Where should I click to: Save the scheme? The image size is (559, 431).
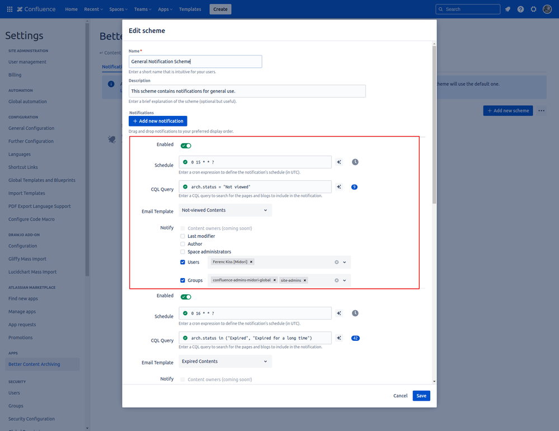[x=421, y=396]
